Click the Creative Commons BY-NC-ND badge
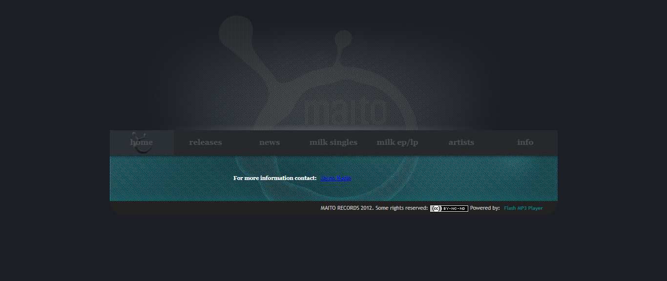 pos(449,209)
